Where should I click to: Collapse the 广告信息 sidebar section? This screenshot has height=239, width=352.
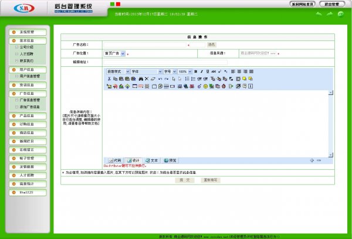28,94
